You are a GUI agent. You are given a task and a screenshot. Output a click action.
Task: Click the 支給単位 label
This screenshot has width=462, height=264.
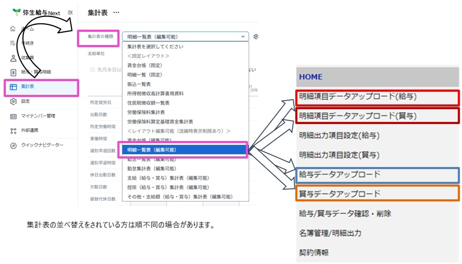[96, 54]
